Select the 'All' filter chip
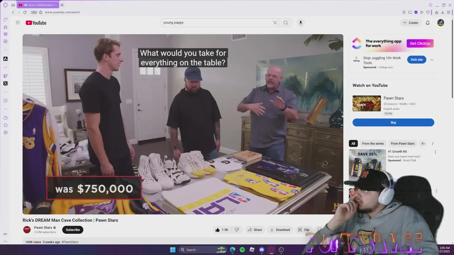 click(x=353, y=143)
